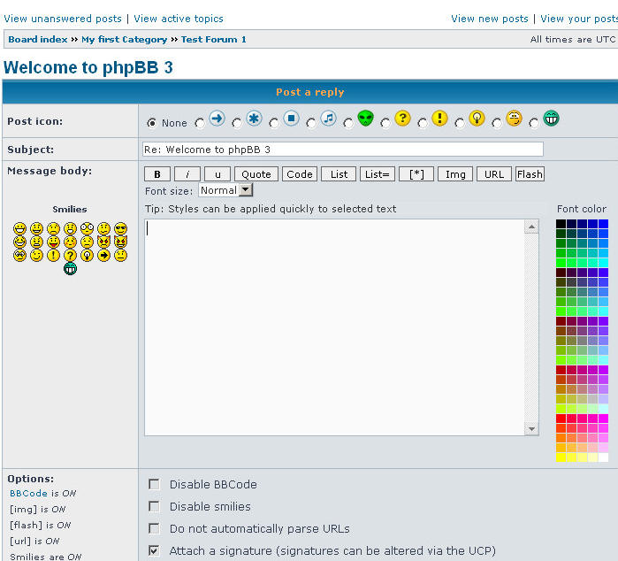Choose the radio button for the blue asterisk post icon
Viewport: 618px width, 561px height.
click(x=237, y=124)
